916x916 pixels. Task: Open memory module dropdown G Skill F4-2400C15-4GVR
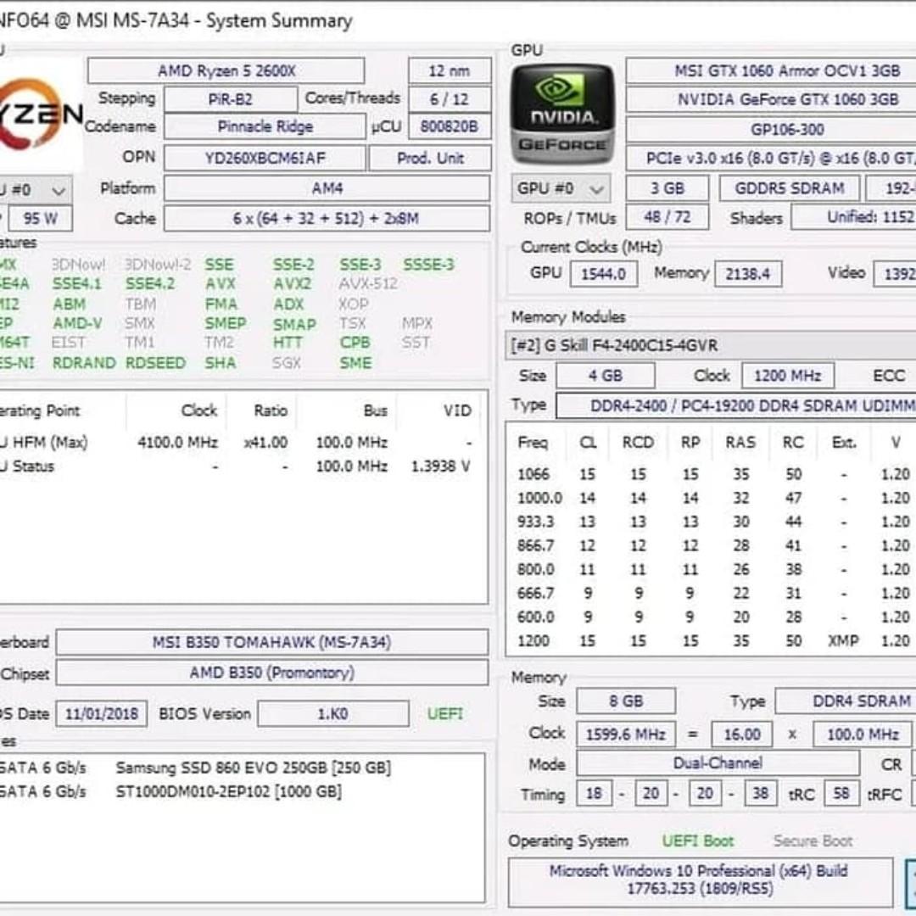click(x=711, y=345)
